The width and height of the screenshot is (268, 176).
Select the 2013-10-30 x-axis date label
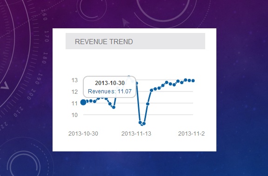tap(83, 134)
